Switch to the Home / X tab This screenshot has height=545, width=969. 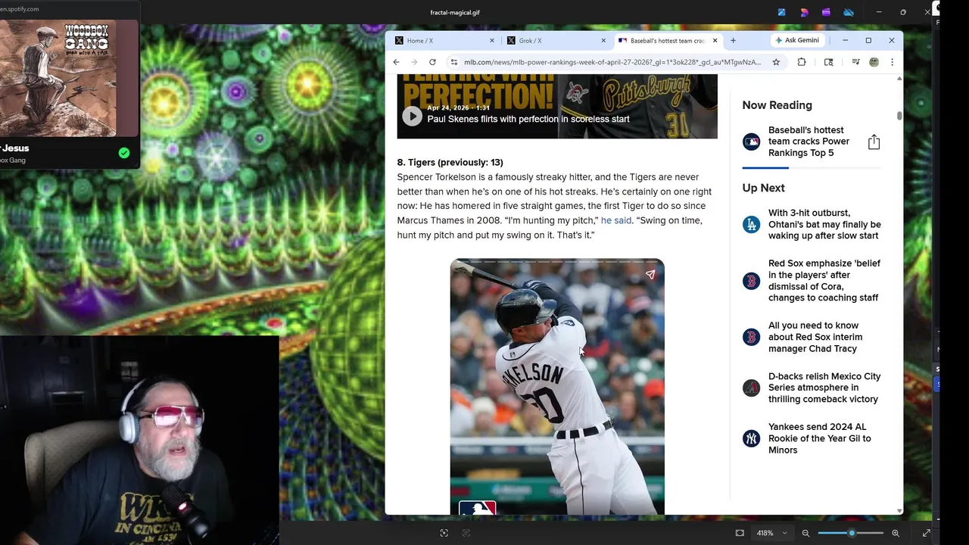click(441, 40)
